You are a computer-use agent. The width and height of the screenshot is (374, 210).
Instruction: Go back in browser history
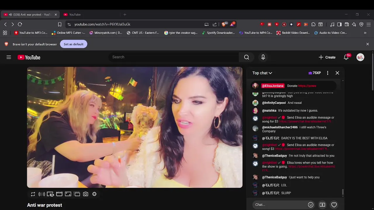point(5,24)
